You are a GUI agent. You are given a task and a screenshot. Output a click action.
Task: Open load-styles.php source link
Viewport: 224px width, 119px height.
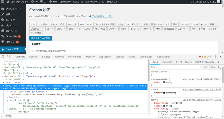coord(202,100)
